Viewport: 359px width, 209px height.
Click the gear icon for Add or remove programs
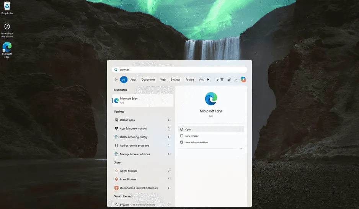pos(116,146)
